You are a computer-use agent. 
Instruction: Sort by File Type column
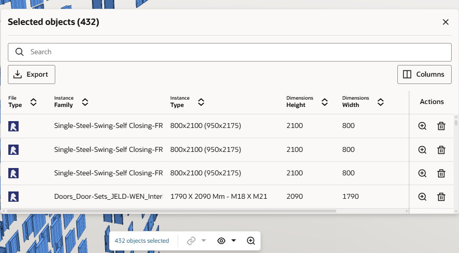point(33,102)
